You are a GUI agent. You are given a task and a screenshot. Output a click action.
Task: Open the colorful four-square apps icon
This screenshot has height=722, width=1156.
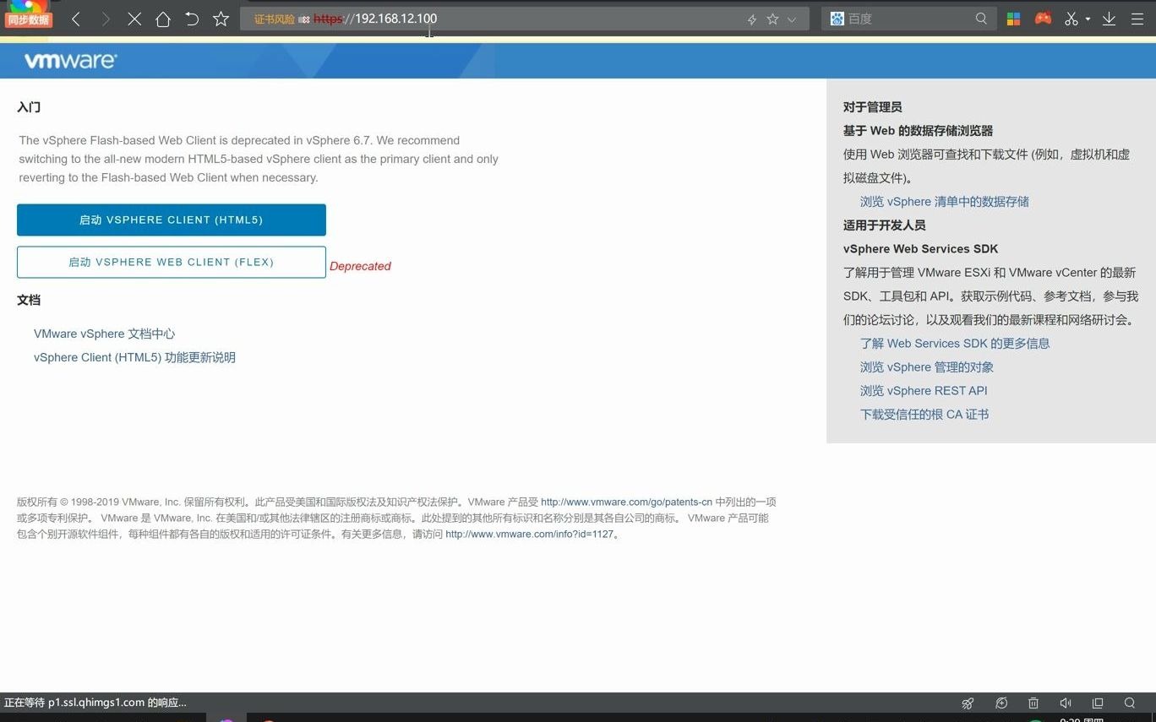[x=1013, y=19]
